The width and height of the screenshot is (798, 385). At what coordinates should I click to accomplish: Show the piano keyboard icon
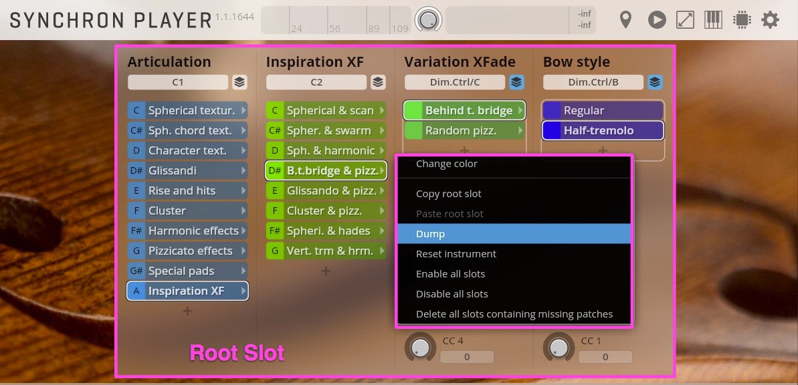[x=713, y=20]
